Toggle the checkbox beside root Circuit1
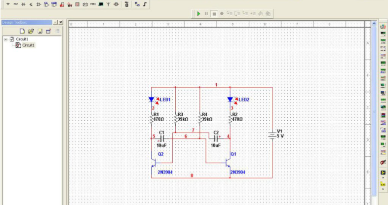Screen dimensions: 391x205 coord(12,39)
